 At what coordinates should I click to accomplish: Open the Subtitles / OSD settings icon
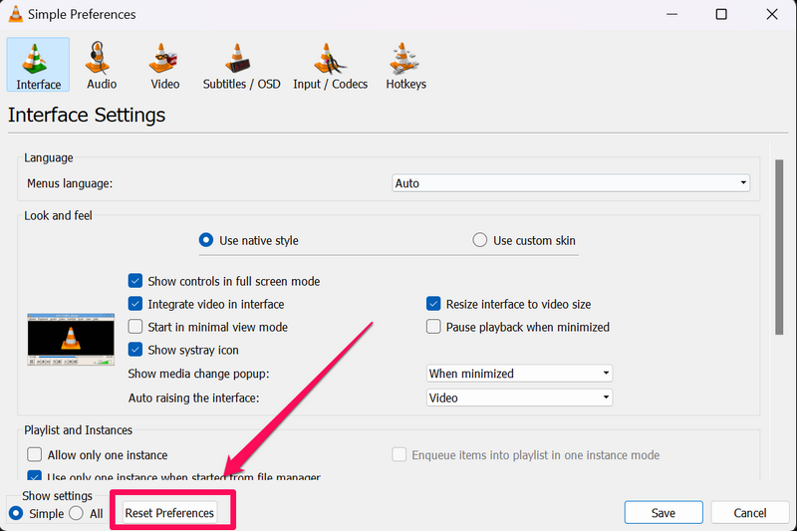(x=241, y=60)
